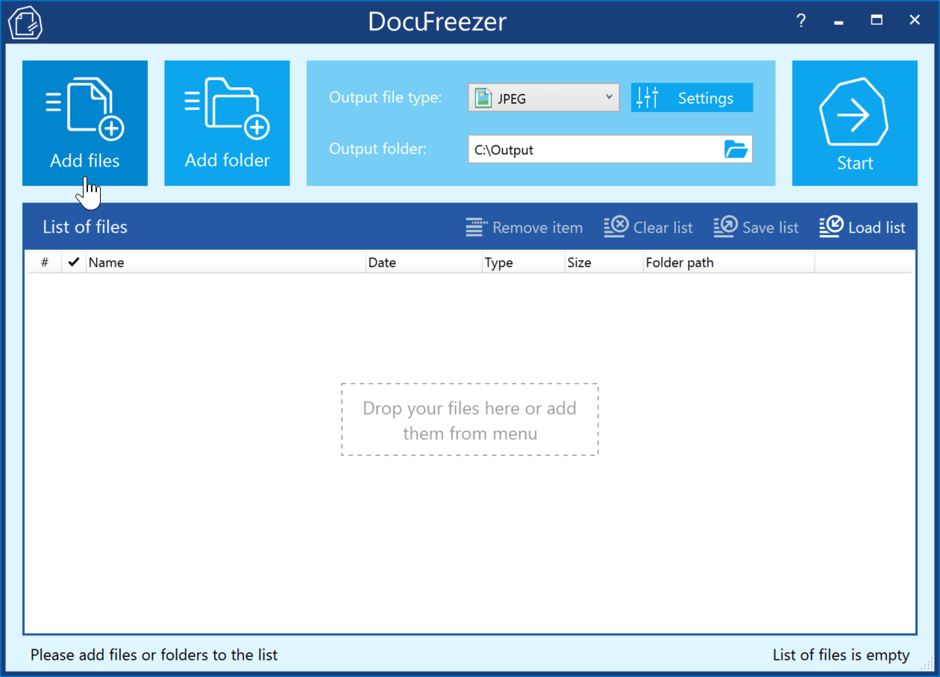Viewport: 940px width, 677px height.
Task: Sort list by Folder path column header
Action: coord(729,263)
